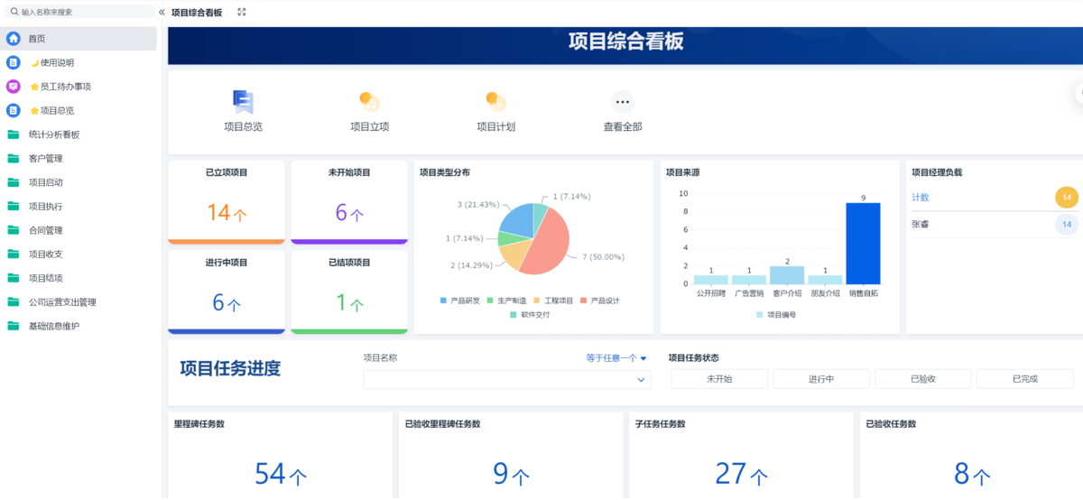Click the folder icon beside 合同管理

coord(14,230)
